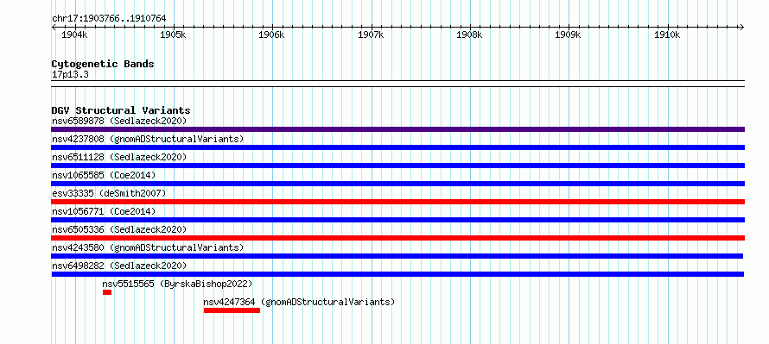This screenshot has width=769, height=344.
Task: Click the 1909k ruler mark
Action: 568,34
